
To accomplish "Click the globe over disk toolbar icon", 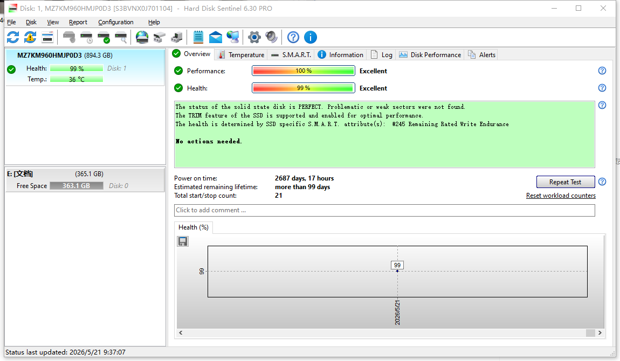I will click(142, 37).
